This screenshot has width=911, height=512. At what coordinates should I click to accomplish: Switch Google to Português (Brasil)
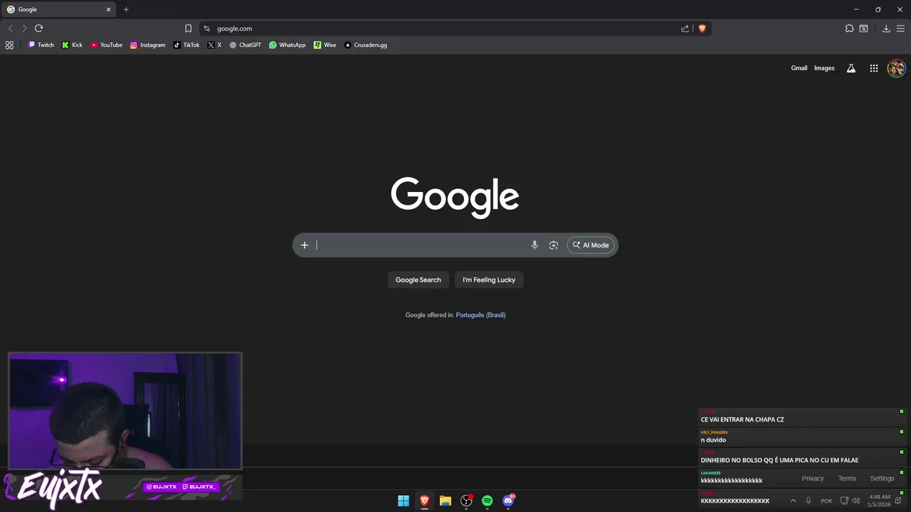(x=480, y=315)
